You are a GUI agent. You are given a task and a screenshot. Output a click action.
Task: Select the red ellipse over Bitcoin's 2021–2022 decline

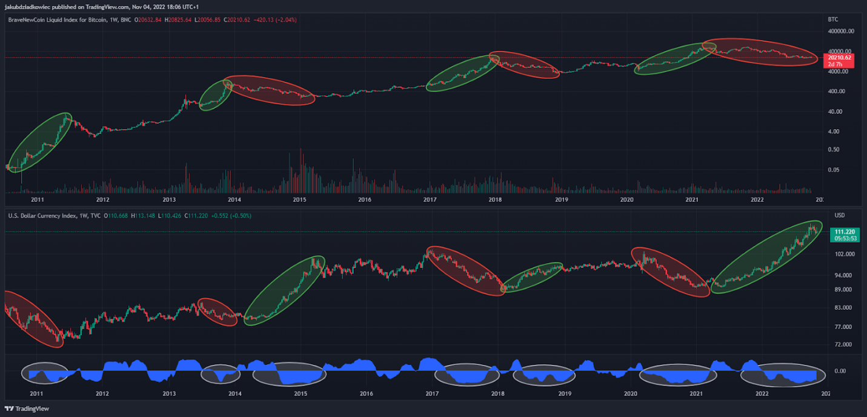coord(760,52)
